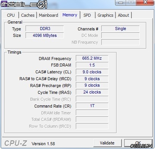
Task: Click the empty Total CAS# (tRDRAM) field
Action: point(92,119)
